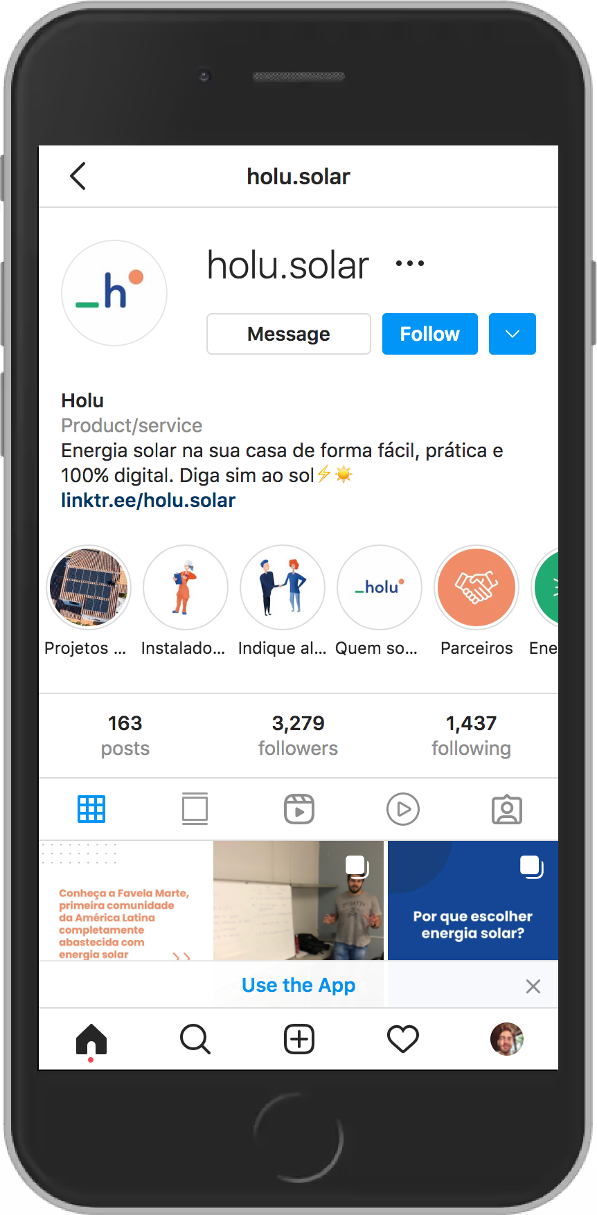Switch to the feed list view tab
Viewport: 597px width, 1215px height.
[x=195, y=809]
